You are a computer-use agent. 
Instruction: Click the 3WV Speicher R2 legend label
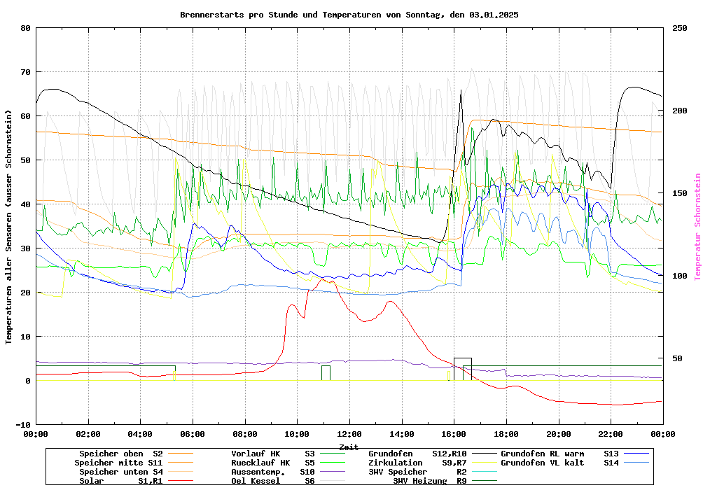coord(417,472)
